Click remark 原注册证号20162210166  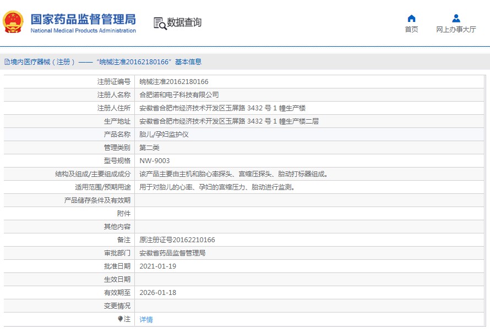[177, 240]
